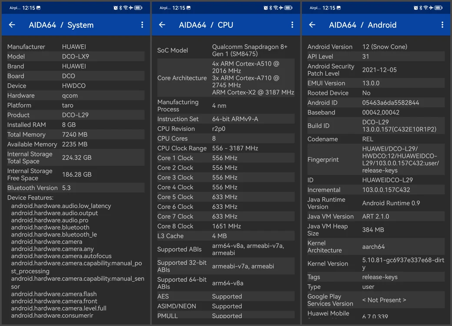Select the Supported ABIs row
Viewport: 452px width, 326px height.
click(x=226, y=249)
